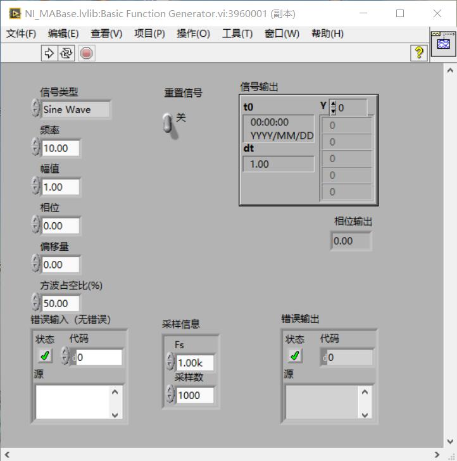Click the Run arrow button

click(x=49, y=53)
